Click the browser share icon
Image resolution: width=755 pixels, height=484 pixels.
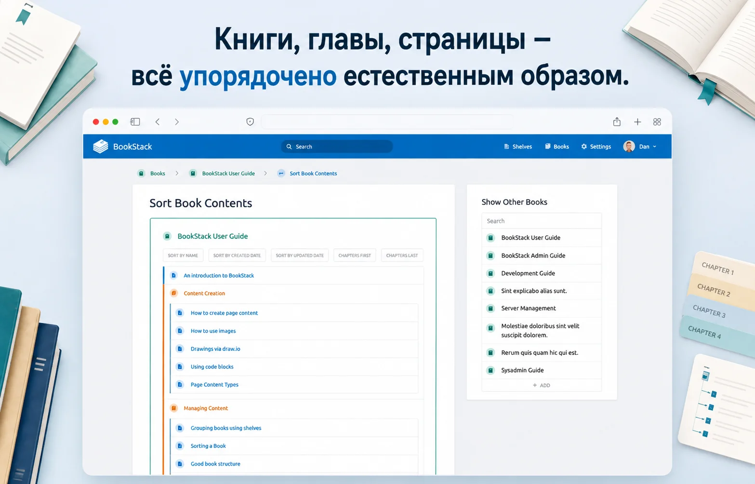617,122
